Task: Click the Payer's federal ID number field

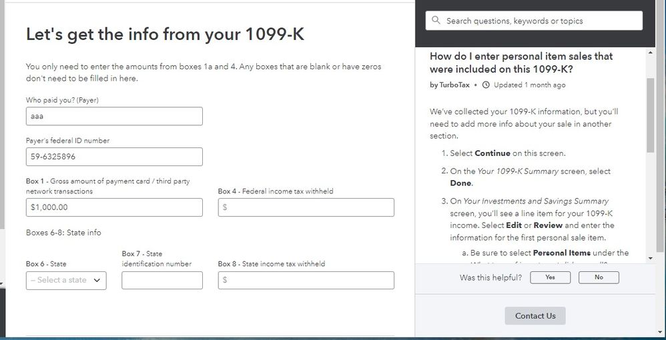Action: tap(114, 157)
